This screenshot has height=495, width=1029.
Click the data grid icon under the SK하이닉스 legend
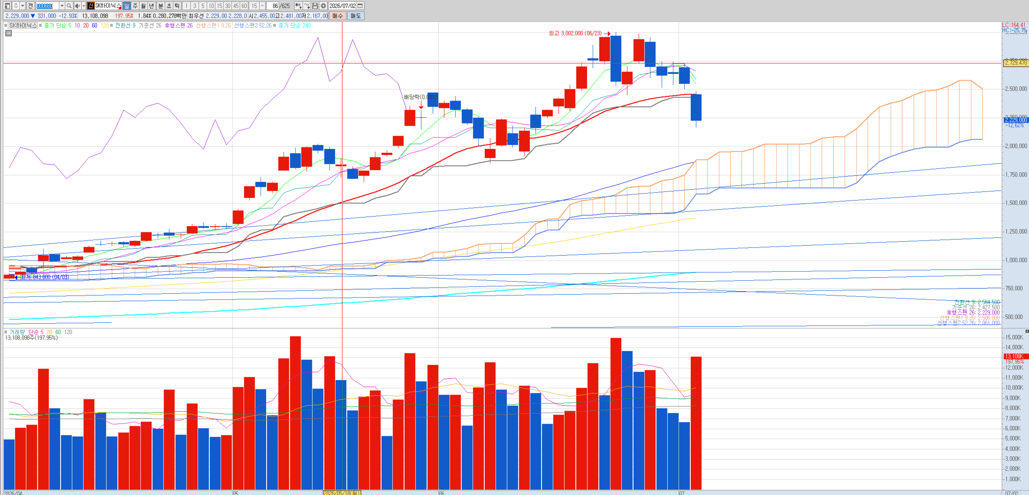click(8, 33)
